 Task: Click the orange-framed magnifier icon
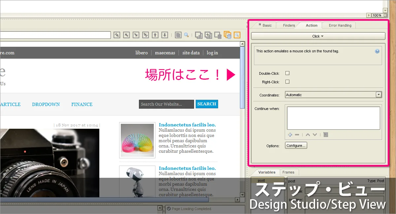click(237, 35)
